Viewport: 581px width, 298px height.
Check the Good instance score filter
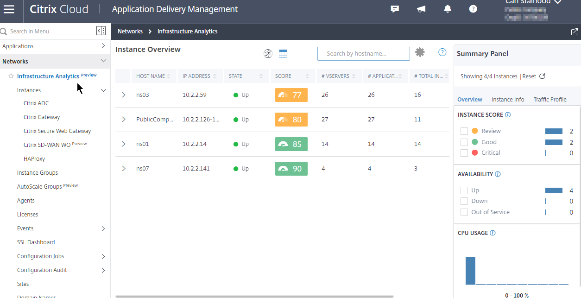[x=464, y=142]
